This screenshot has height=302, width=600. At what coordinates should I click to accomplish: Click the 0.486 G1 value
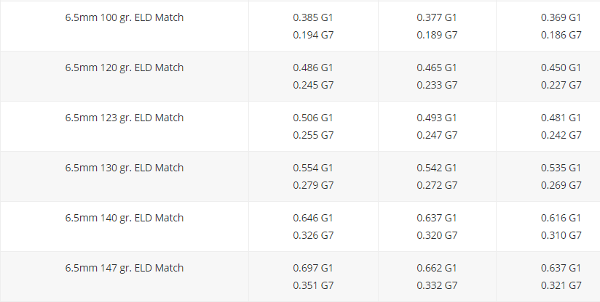point(313,68)
